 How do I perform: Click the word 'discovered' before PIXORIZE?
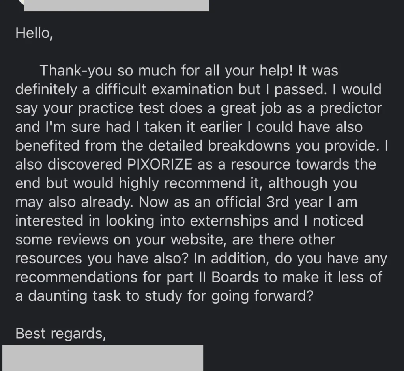click(x=84, y=164)
